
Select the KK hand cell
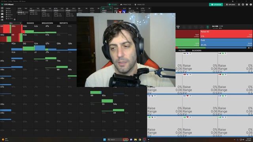(17, 38)
